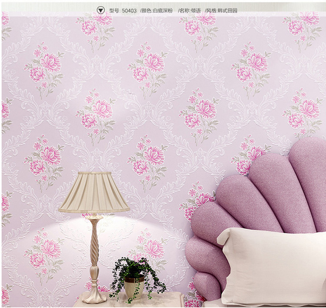Click the circled down-triangle icon
Screen dimensions: 326x308
click(x=101, y=10)
